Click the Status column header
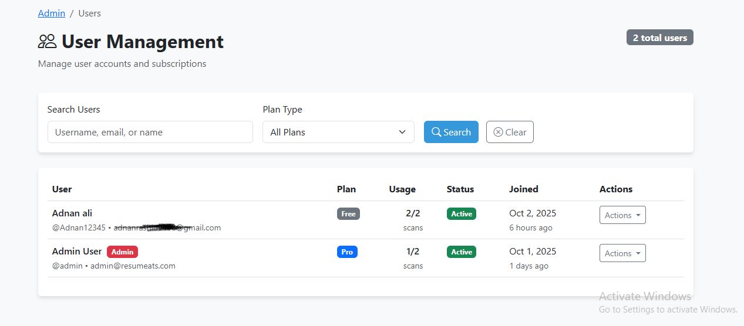This screenshot has width=744, height=326. pos(460,189)
